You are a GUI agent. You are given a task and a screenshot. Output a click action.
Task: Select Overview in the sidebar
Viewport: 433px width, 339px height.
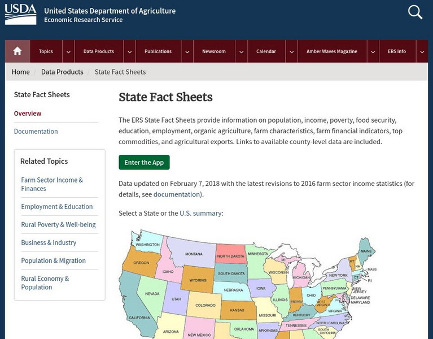[28, 113]
